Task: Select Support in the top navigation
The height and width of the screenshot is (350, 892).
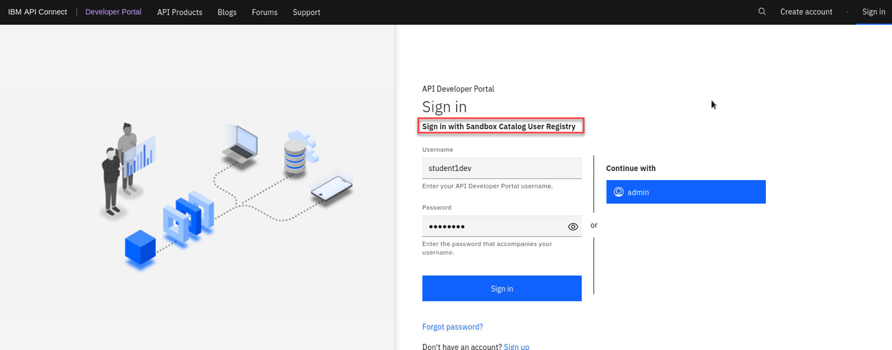Action: (x=306, y=12)
